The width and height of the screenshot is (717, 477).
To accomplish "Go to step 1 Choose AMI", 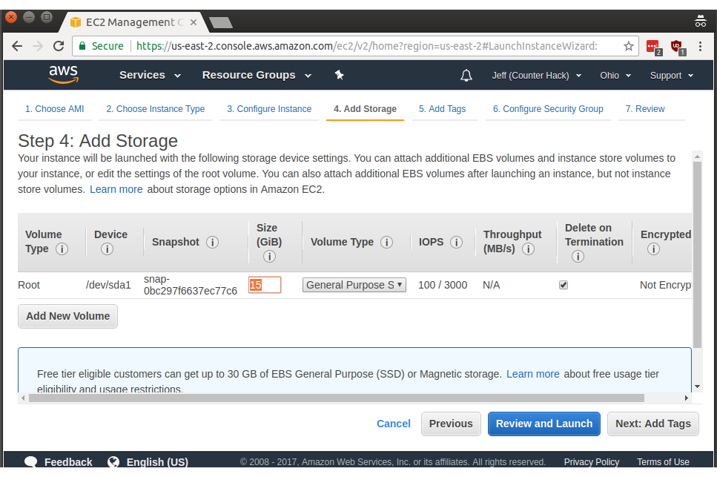I will click(54, 109).
